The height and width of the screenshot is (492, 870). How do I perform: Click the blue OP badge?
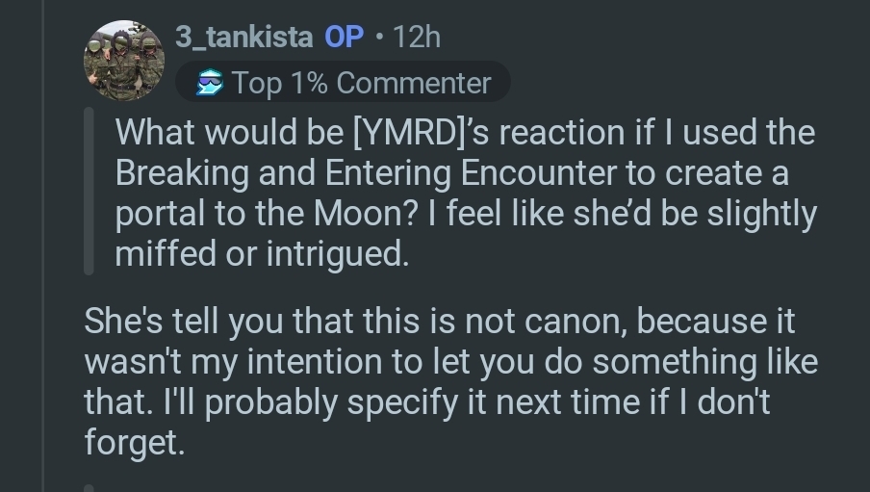click(345, 37)
